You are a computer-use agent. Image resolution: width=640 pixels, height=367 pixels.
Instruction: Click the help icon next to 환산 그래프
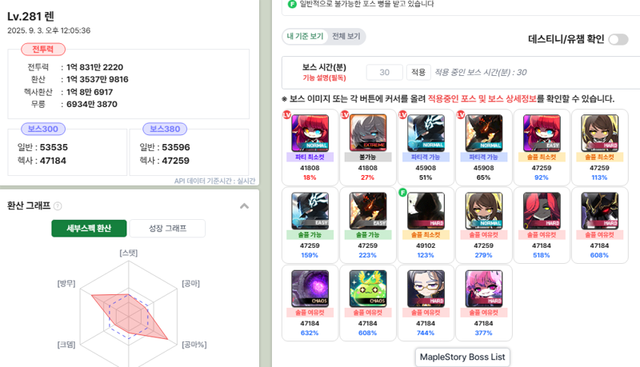(58, 206)
